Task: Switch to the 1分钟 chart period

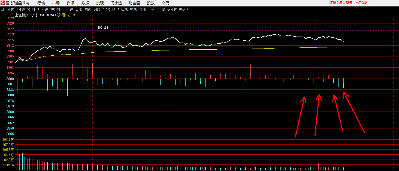Action: coord(20,9)
